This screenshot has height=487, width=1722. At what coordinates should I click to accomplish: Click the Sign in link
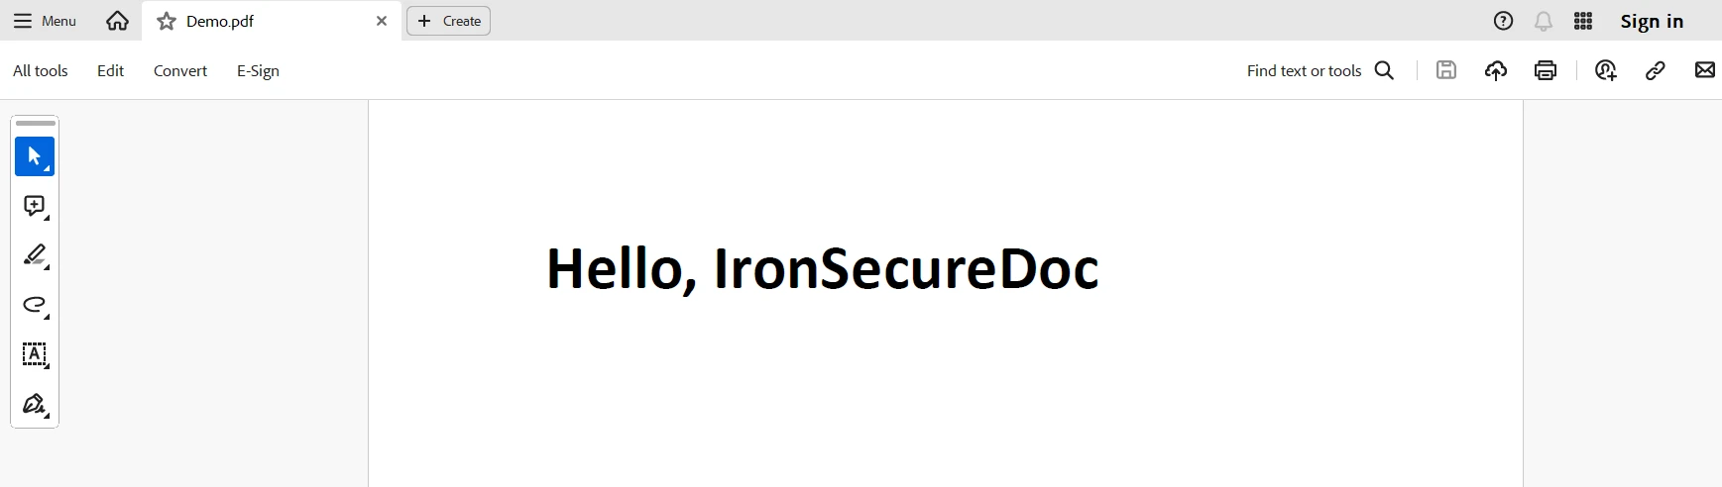(1652, 21)
